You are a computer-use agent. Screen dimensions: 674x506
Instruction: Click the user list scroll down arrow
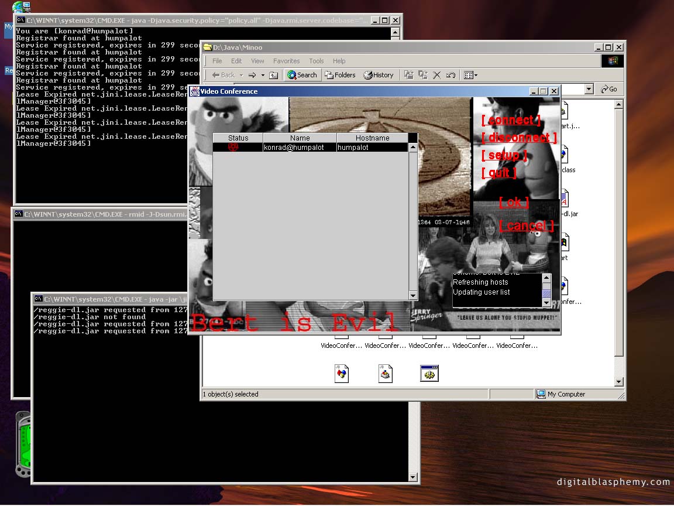(x=412, y=295)
